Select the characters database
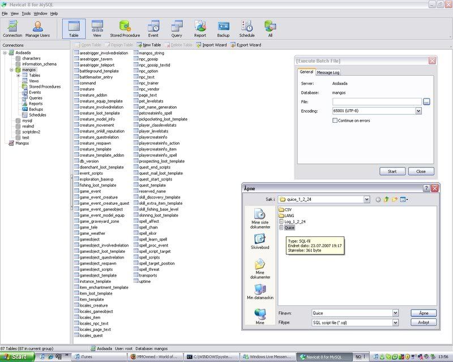453x362 pixels. tap(28, 59)
